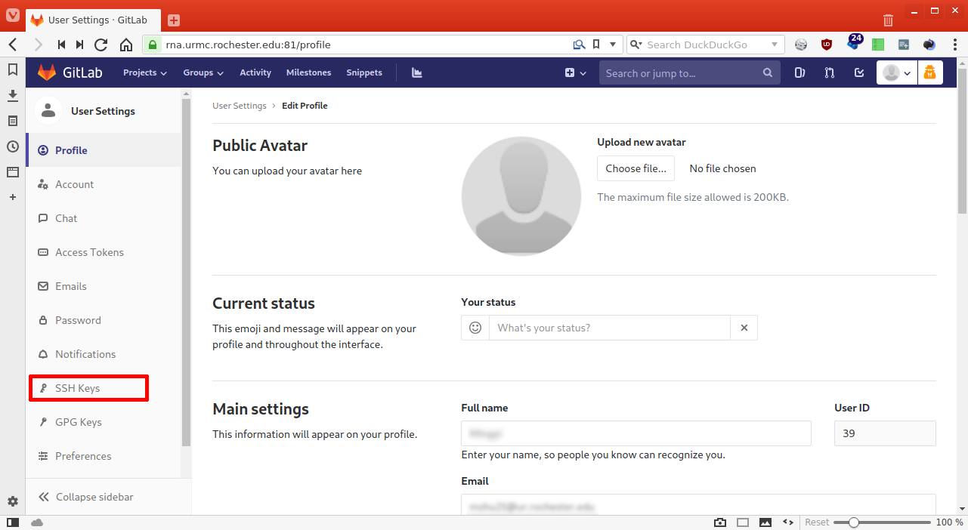Open the Projects dropdown
The height and width of the screenshot is (530, 968).
[x=144, y=72]
